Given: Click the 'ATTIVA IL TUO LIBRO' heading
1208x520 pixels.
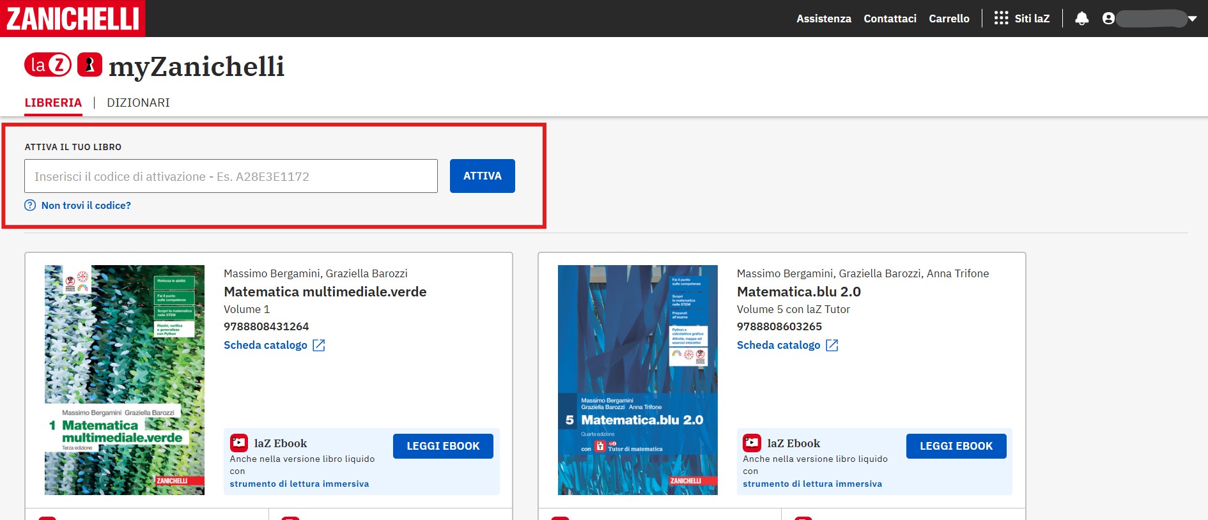Looking at the screenshot, I should click(73, 147).
